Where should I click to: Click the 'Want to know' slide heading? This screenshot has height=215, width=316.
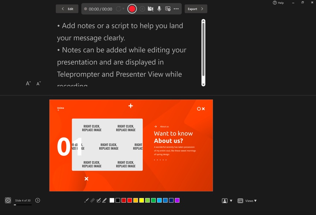173,133
